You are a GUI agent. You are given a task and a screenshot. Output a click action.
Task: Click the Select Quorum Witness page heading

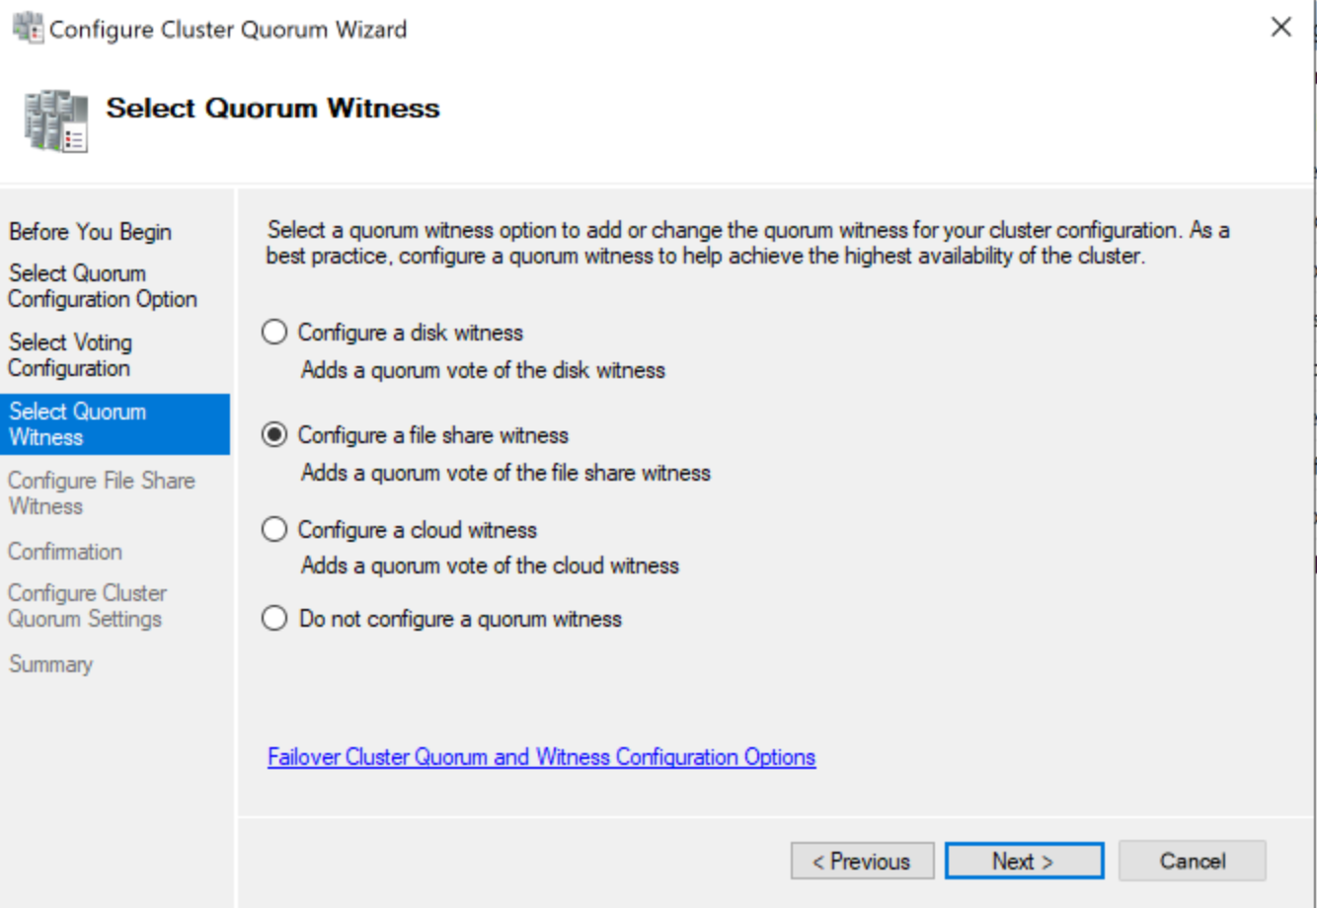272,109
